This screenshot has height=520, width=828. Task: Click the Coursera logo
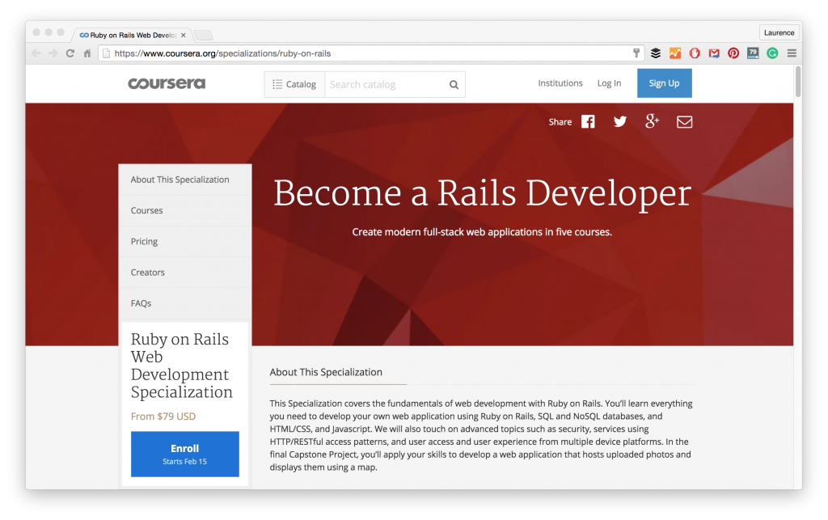point(167,83)
